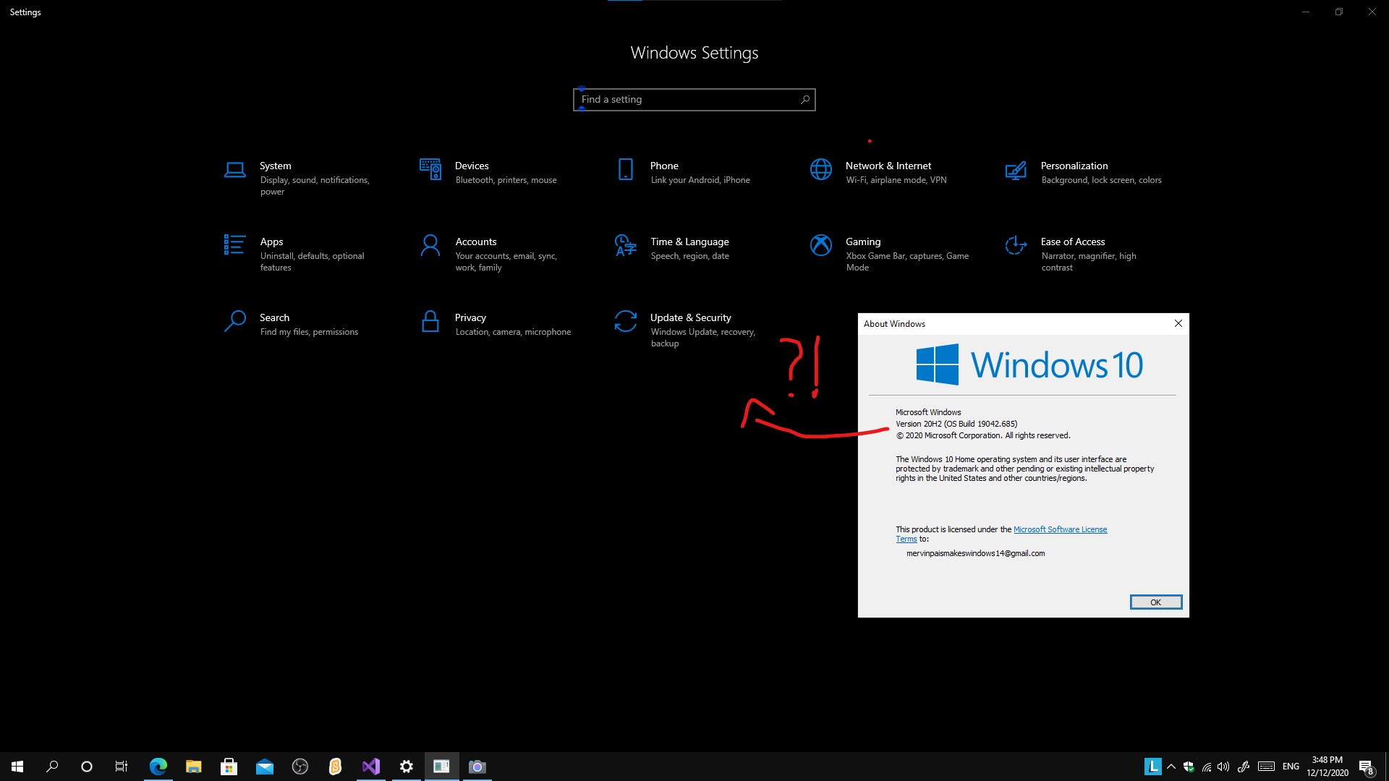Screen dimensions: 1389x781
Task: Click the Update & Security label
Action: pyautogui.click(x=690, y=317)
